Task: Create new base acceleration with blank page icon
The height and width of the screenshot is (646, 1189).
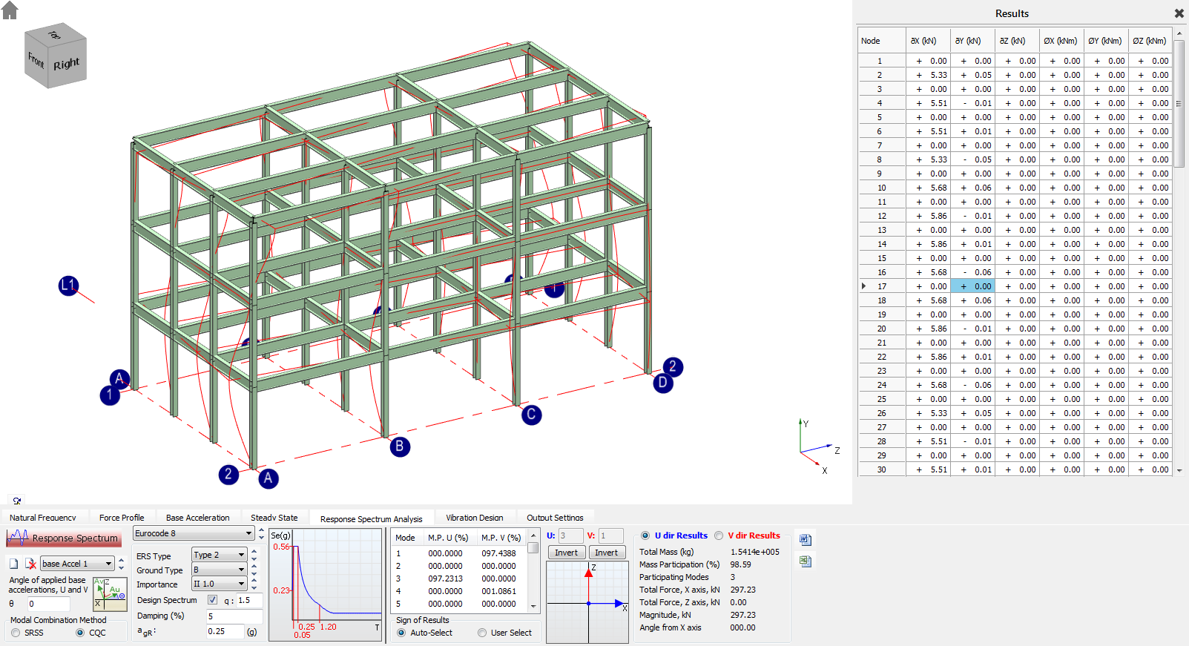Action: pyautogui.click(x=13, y=564)
